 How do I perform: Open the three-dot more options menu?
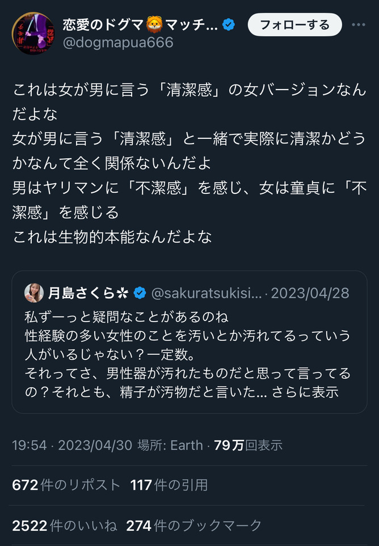click(359, 25)
